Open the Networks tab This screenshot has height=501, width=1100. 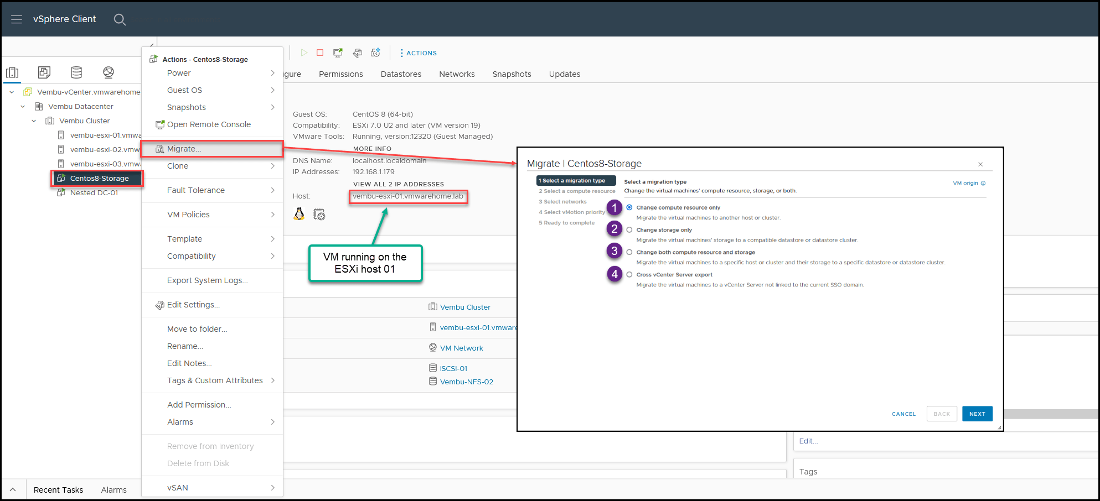pos(457,74)
